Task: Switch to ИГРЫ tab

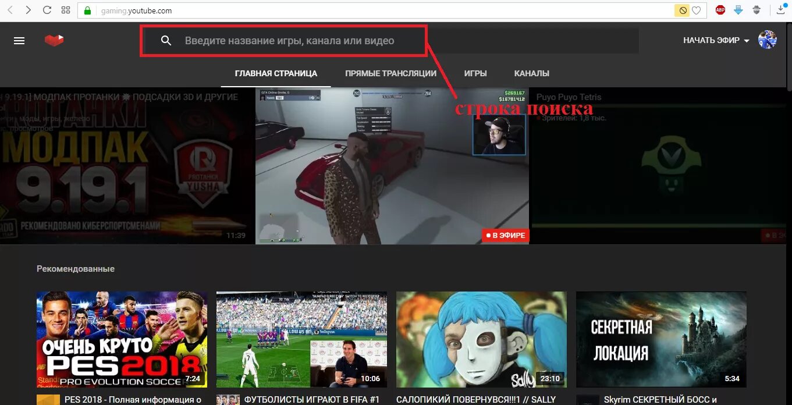Action: (475, 73)
